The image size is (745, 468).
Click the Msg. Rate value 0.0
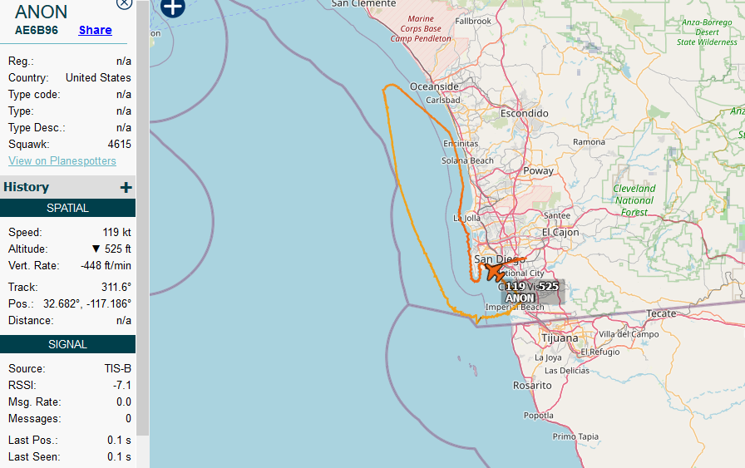coord(124,402)
